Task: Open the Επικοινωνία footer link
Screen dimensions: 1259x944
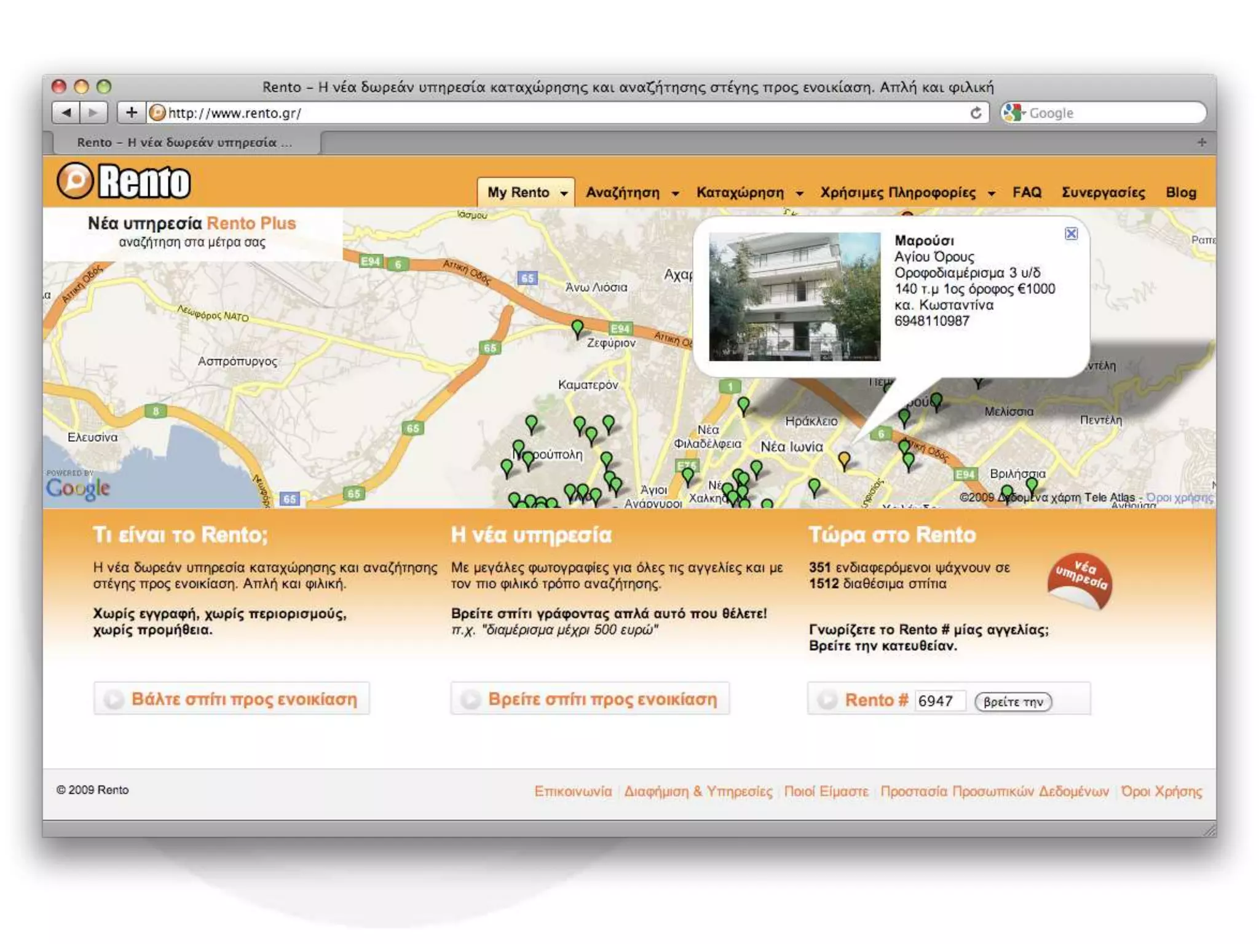Action: tap(572, 791)
